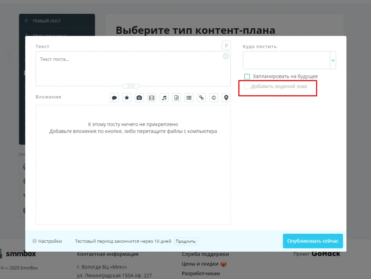Screen dimensions: 371x279
Task: Add a poll with list icon
Action: point(189,98)
